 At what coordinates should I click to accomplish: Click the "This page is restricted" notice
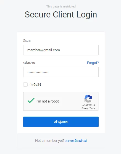point(61,6)
